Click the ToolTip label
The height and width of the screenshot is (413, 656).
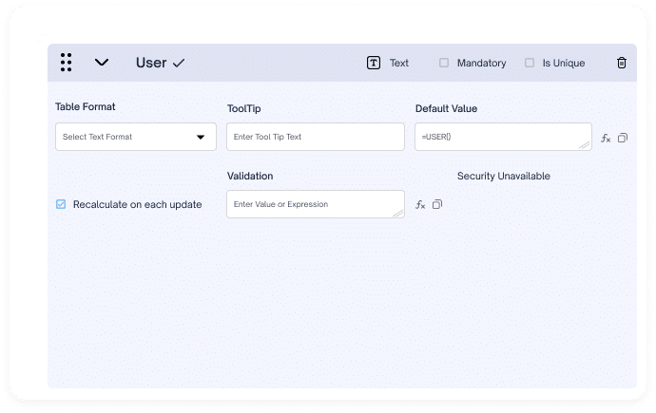coord(244,108)
